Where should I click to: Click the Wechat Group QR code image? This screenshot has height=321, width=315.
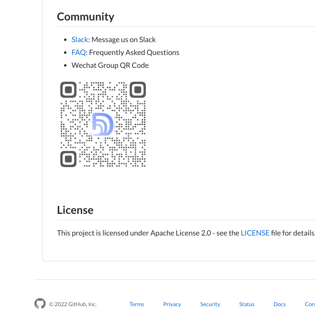[103, 124]
